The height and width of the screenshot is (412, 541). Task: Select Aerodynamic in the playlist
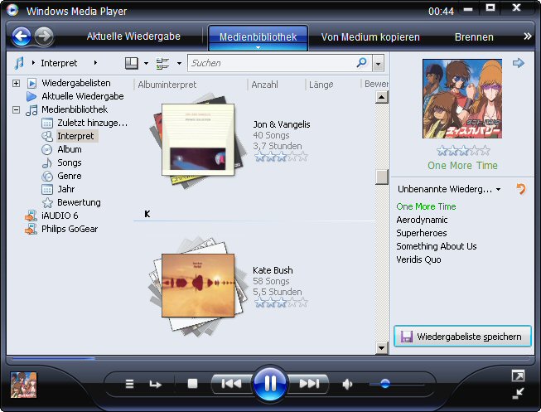pos(422,220)
